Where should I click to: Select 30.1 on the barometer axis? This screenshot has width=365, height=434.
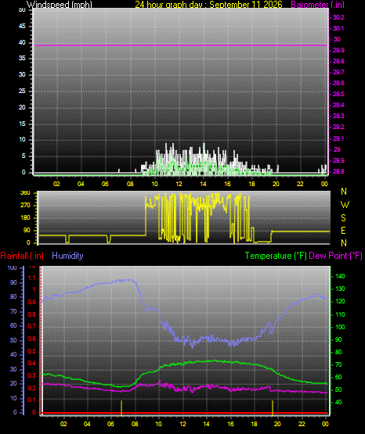338,28
